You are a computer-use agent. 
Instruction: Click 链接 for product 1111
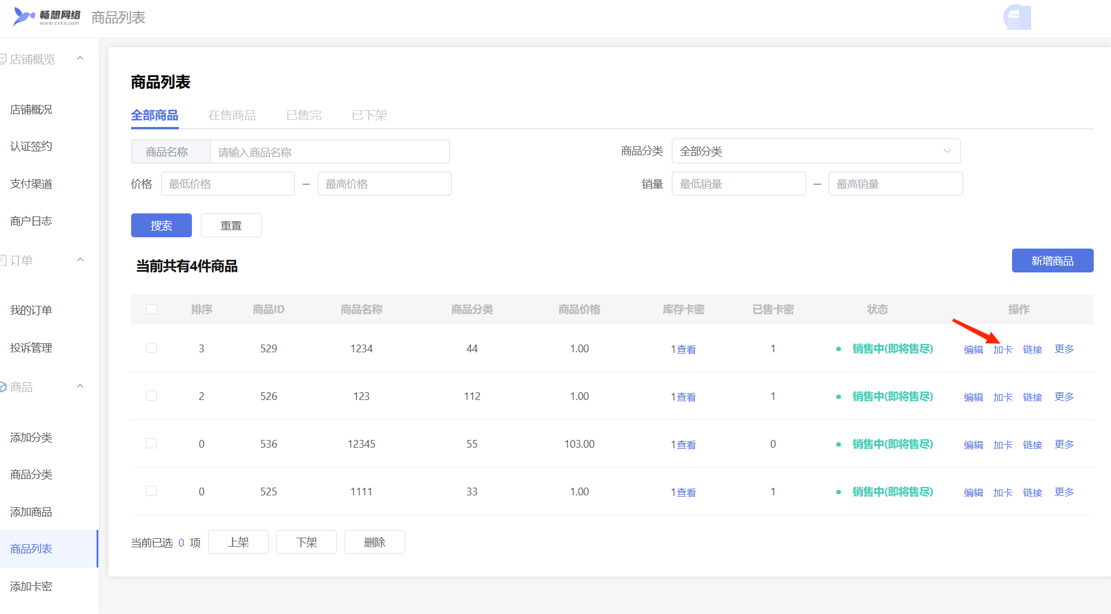point(1032,492)
